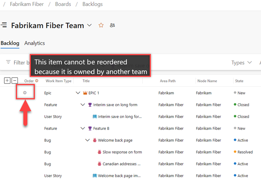Viewport: 261px width, 179px height.
Task: Collapse the Welcome back page bug chevron
Action: coord(88,140)
